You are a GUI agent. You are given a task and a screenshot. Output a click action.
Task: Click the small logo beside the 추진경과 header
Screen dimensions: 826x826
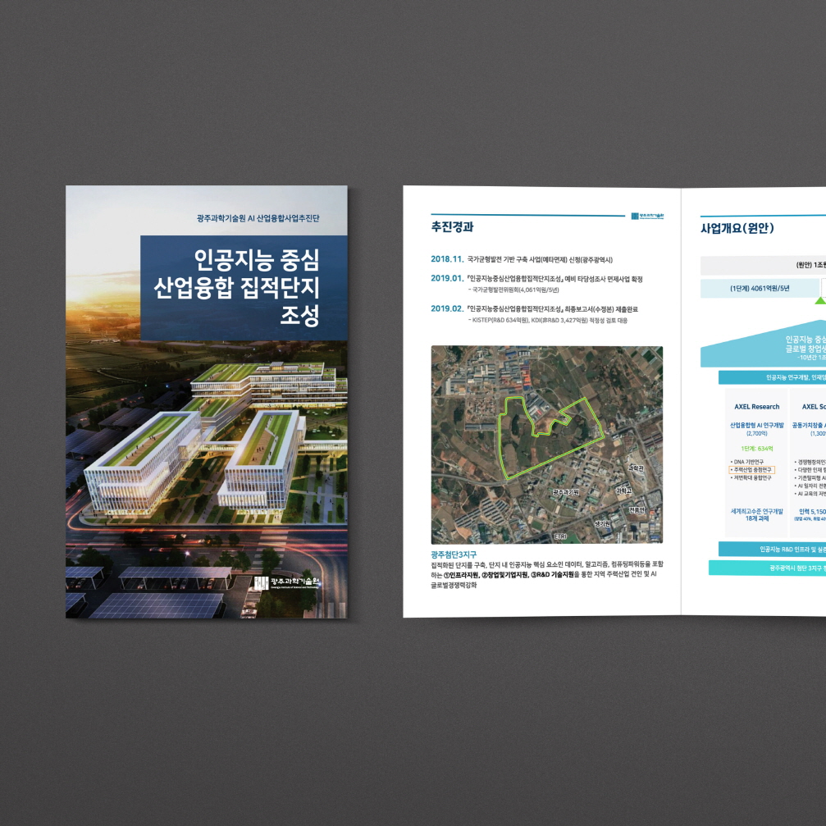tap(647, 216)
